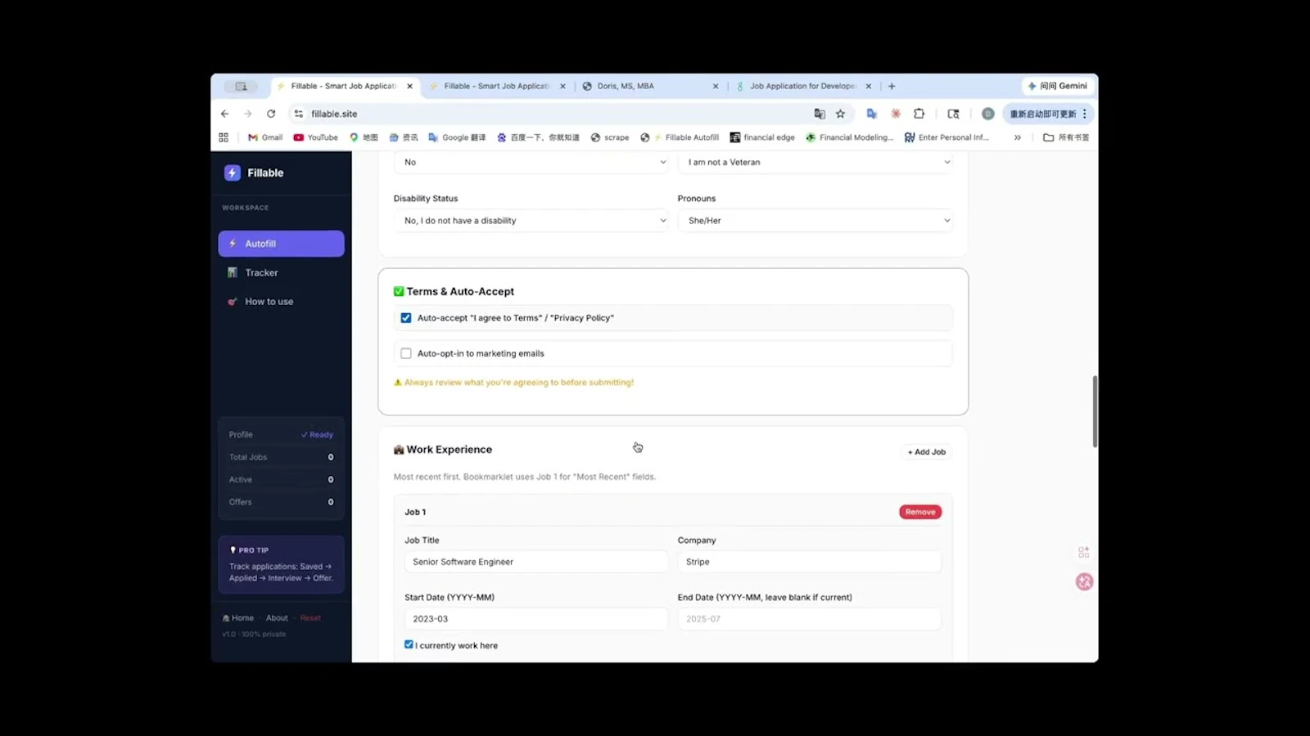Screen dimensions: 1310x736
Task: Open the scrape bookmark
Action: pyautogui.click(x=610, y=137)
